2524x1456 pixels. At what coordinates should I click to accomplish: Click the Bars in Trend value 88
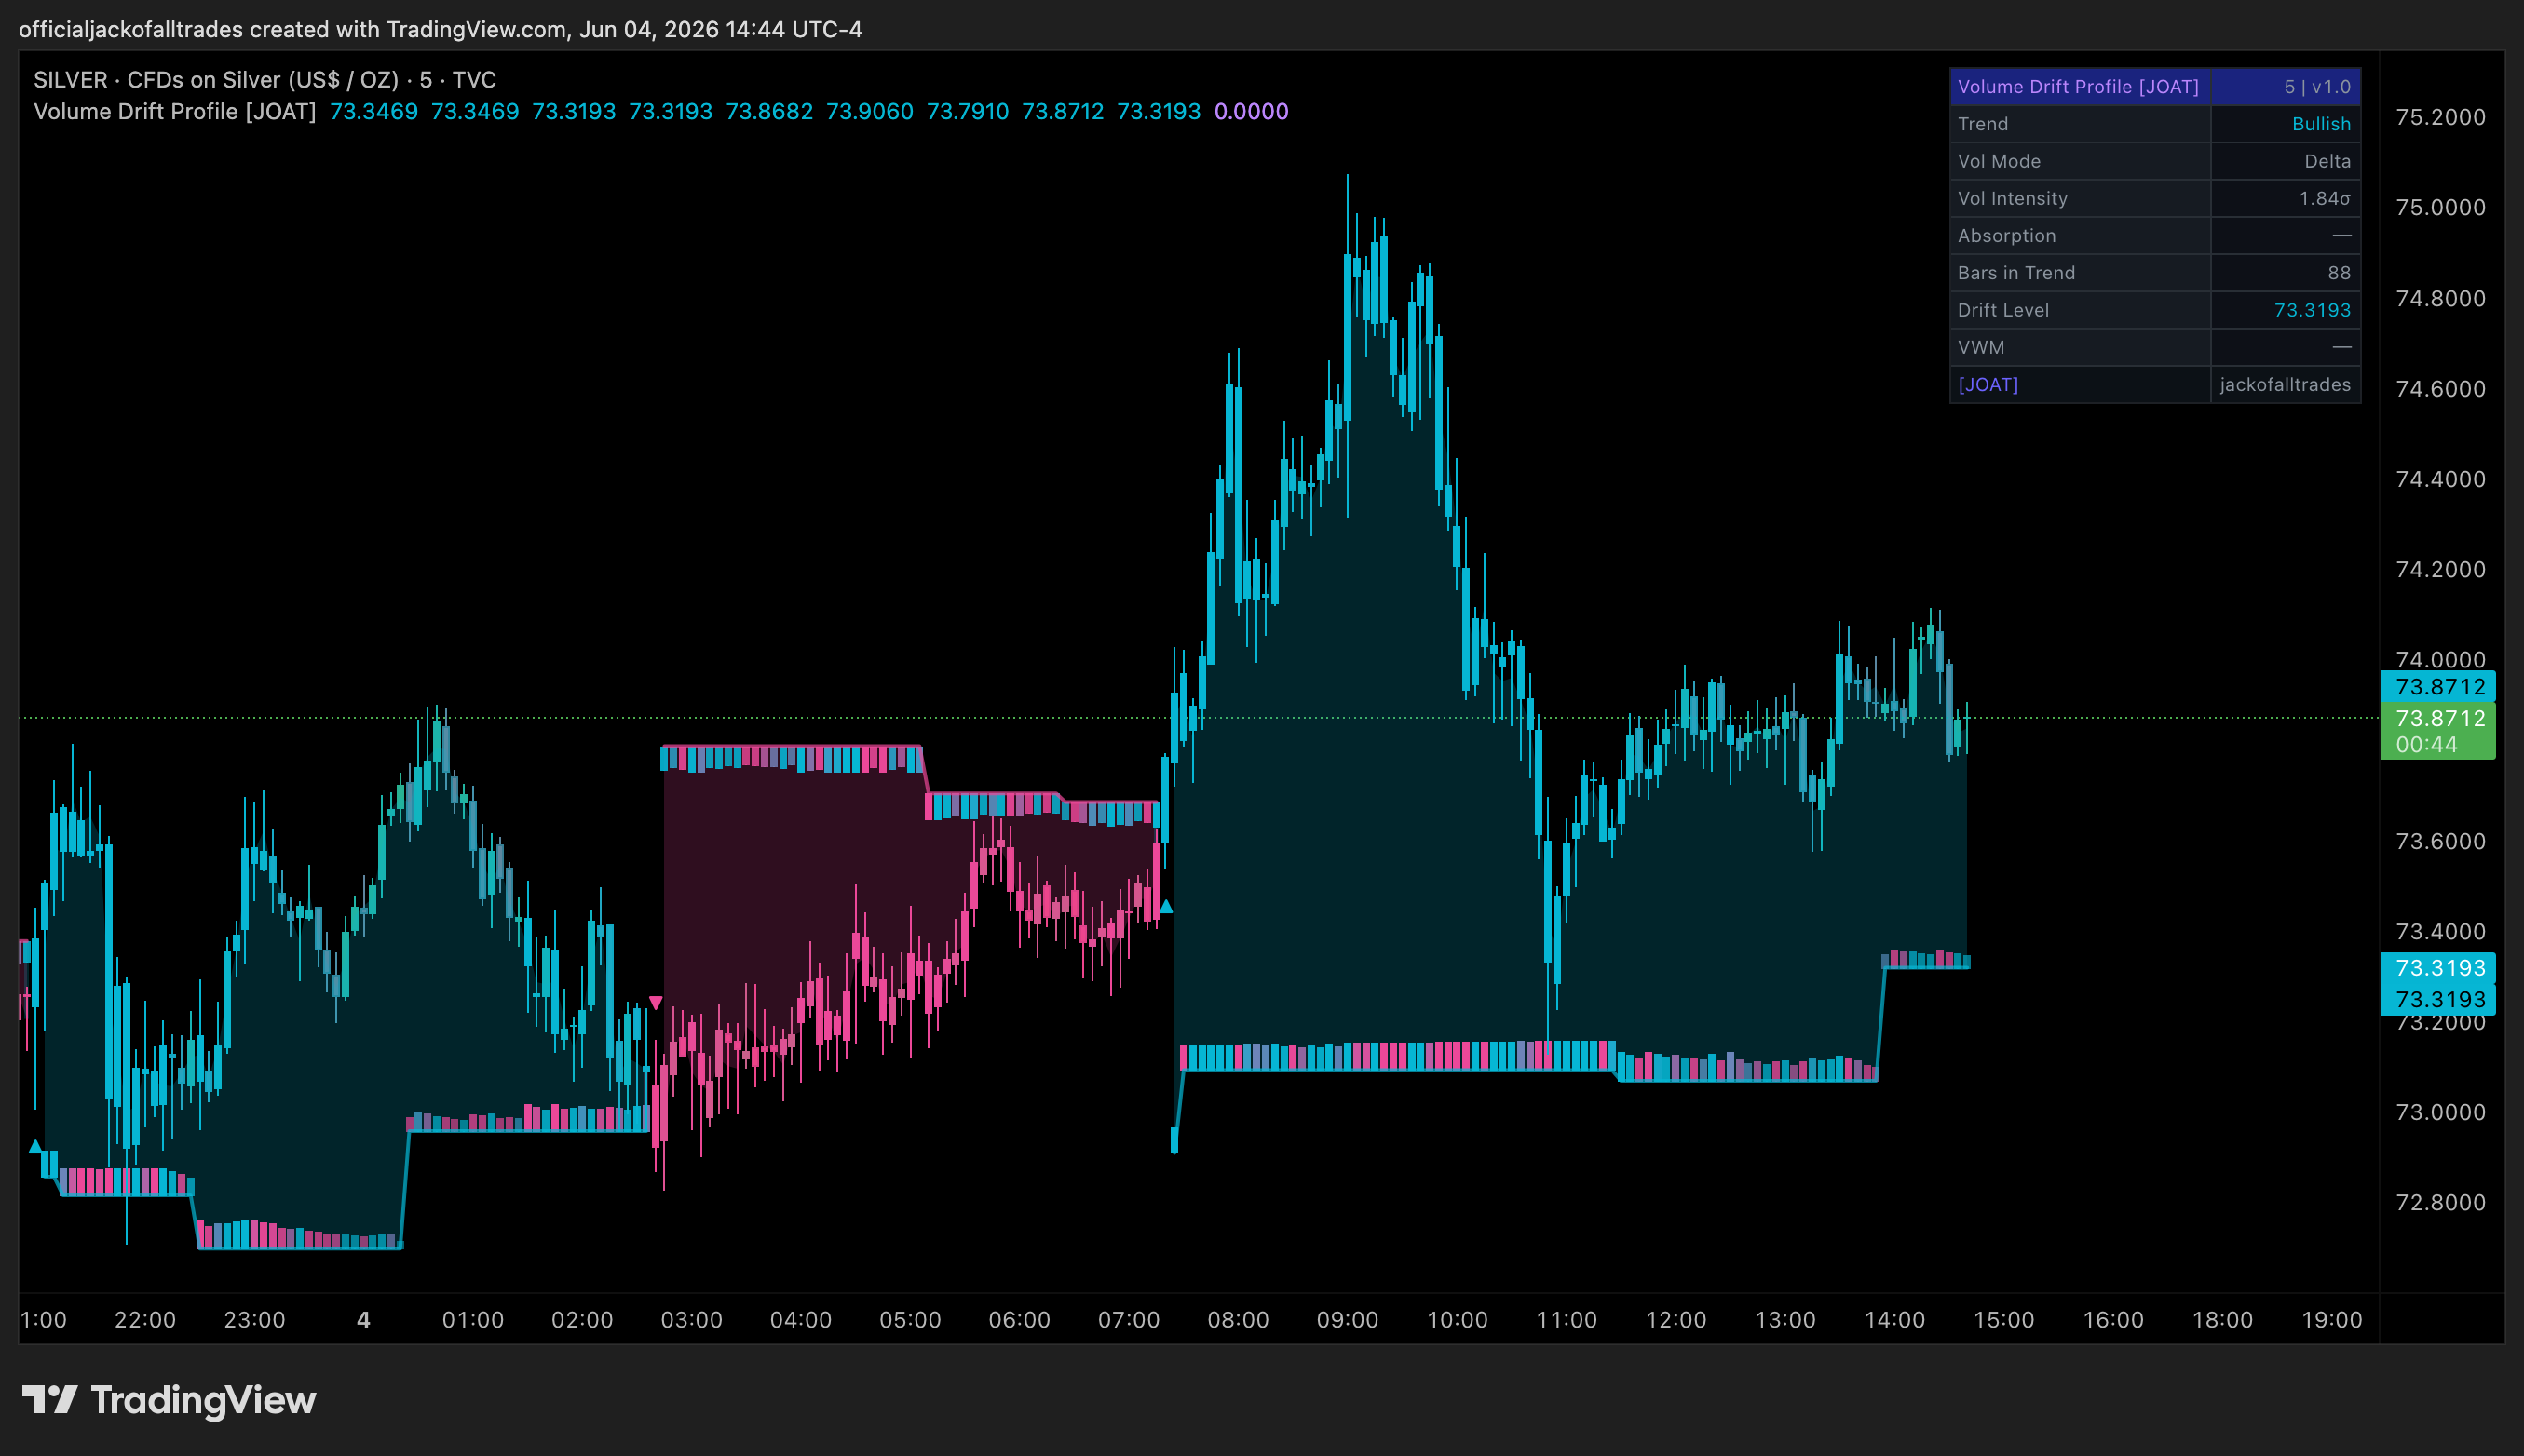pyautogui.click(x=2339, y=273)
